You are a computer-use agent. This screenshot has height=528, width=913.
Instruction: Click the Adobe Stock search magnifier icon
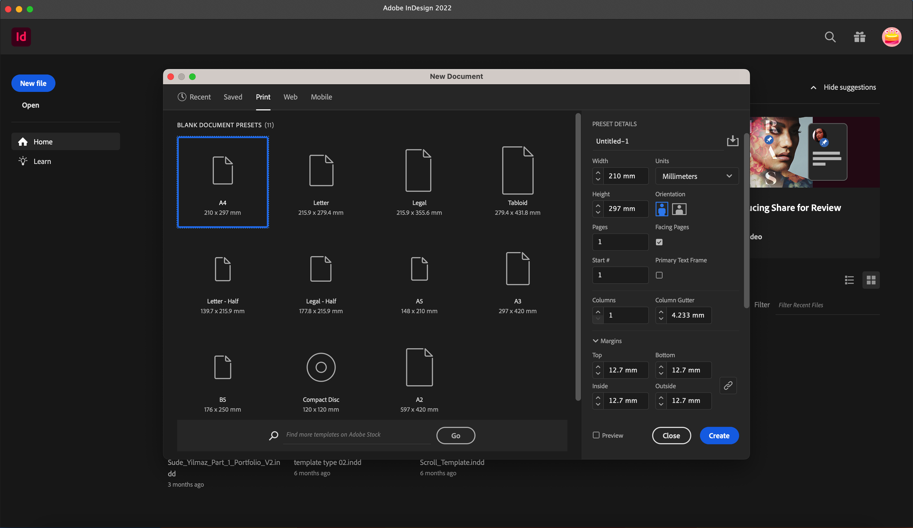tap(274, 435)
